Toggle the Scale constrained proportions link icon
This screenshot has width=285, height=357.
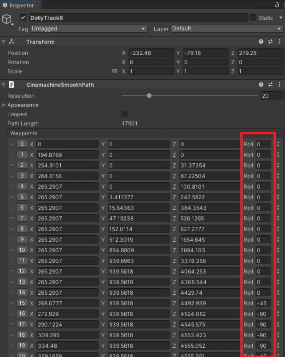coord(115,71)
